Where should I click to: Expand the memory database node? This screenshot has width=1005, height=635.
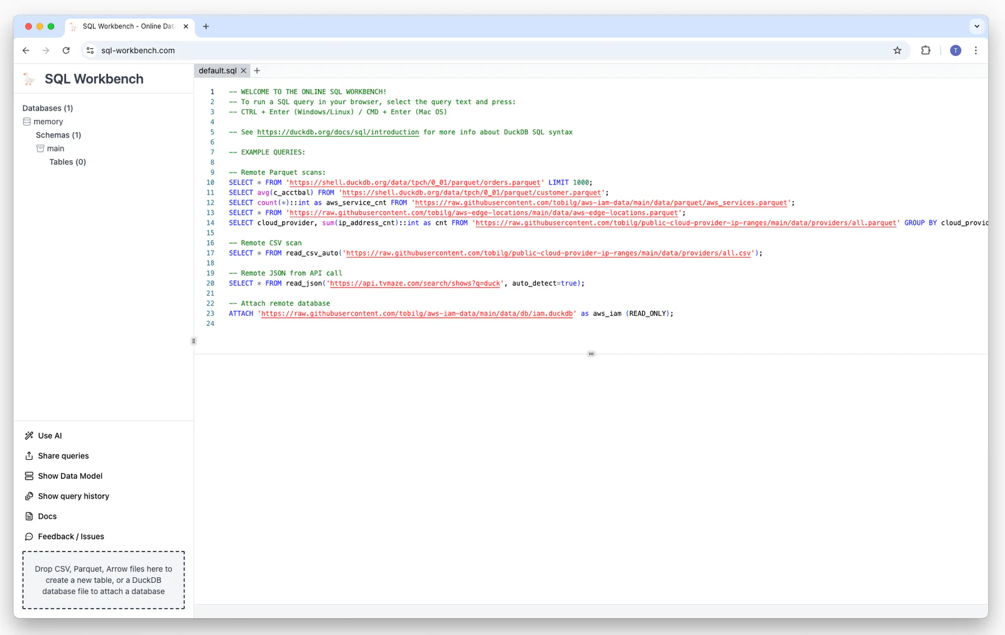[48, 122]
